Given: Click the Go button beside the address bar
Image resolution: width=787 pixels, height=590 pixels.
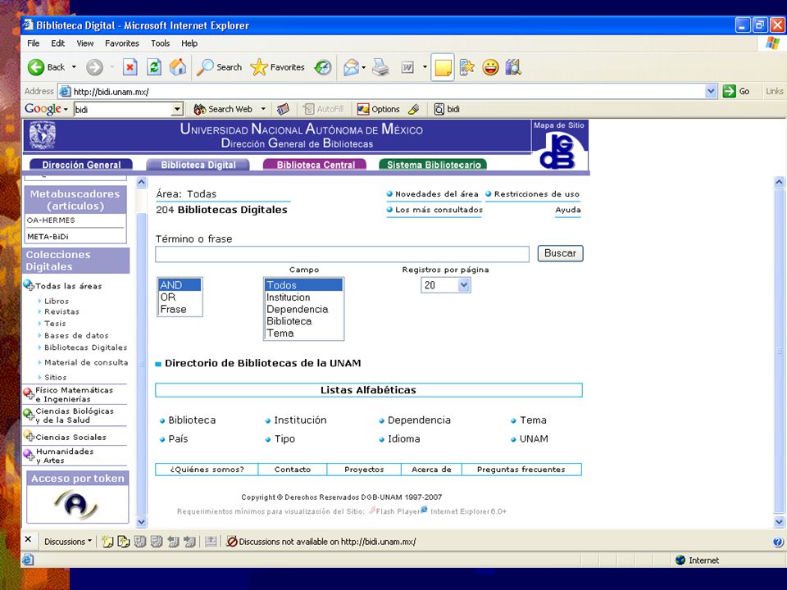Looking at the screenshot, I should click(x=736, y=91).
